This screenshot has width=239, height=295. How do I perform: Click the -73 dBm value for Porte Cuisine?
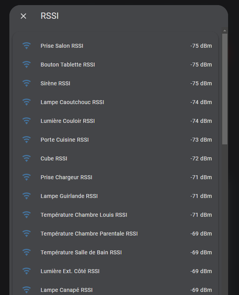click(201, 140)
